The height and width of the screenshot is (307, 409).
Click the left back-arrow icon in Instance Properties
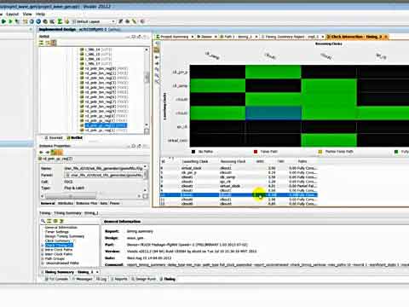coord(42,153)
